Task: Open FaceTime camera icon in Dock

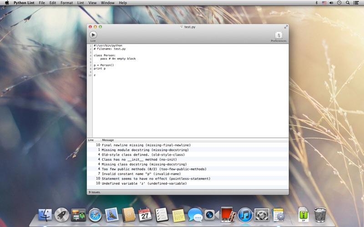Action: coord(212,215)
